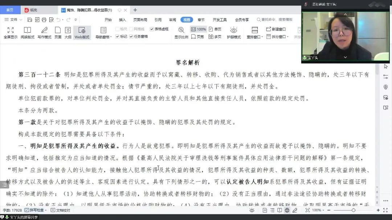
Task: Toggle the floating outline button at left edge
Action: tap(4, 185)
